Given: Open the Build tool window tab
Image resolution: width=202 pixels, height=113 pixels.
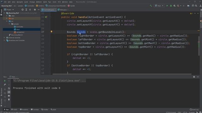Looking at the screenshot, I should (53, 110).
